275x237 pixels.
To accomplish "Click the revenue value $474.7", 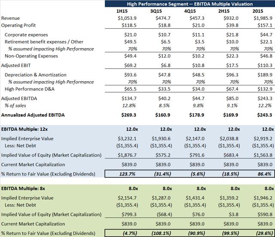I will point(163,18).
